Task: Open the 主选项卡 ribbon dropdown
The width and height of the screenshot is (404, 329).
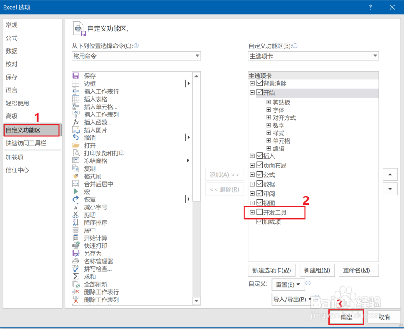Action: (x=314, y=56)
